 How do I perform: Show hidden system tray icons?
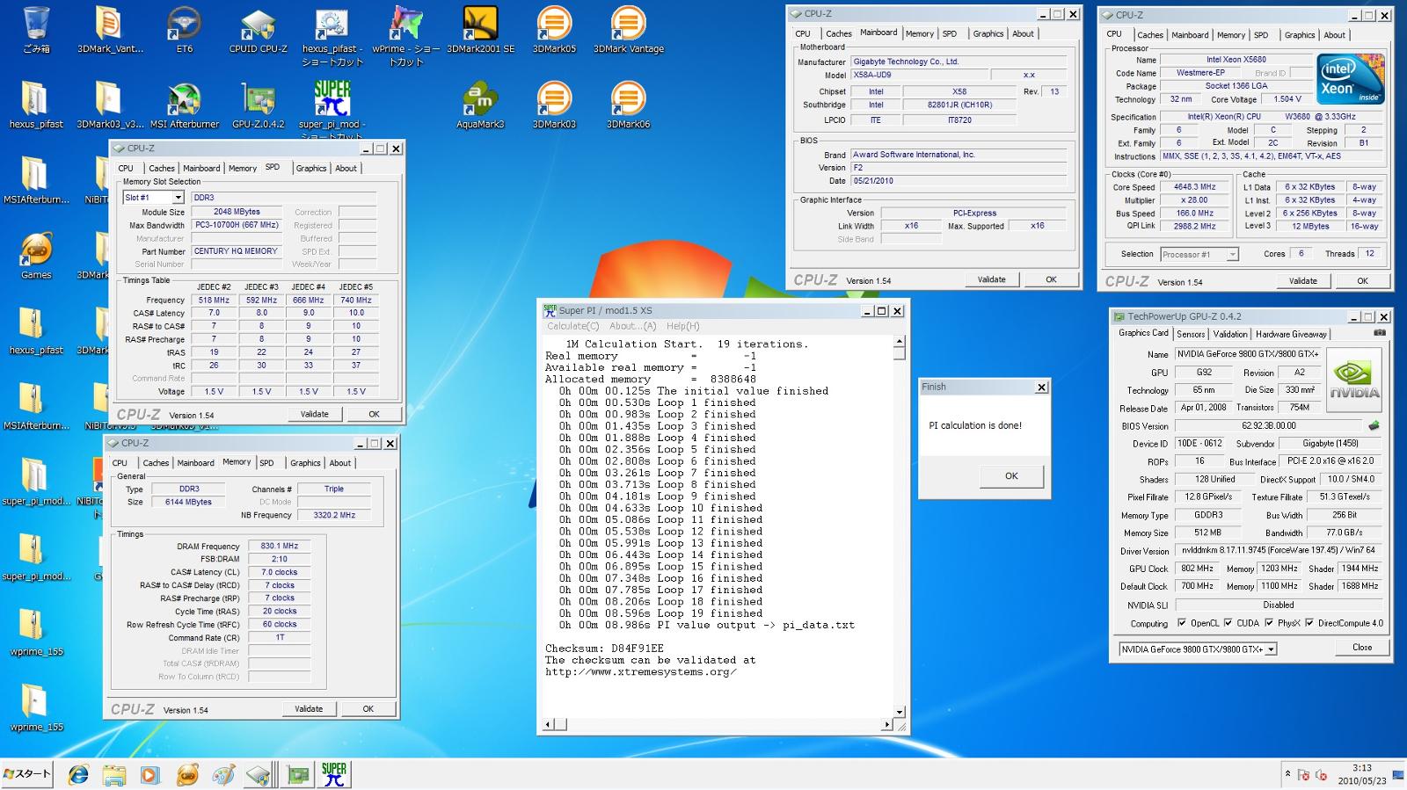pyautogui.click(x=1288, y=774)
